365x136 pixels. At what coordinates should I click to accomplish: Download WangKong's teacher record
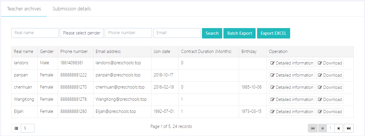330,100
